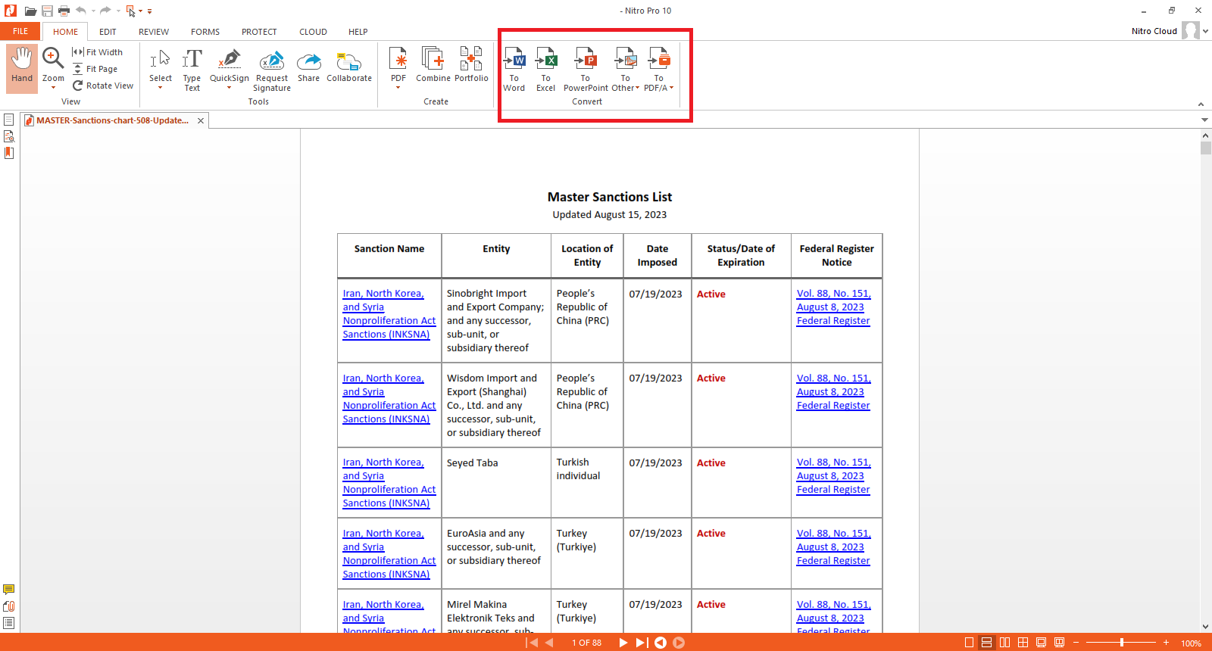Enable continuous page view layout
The width and height of the screenshot is (1212, 651).
pos(986,643)
